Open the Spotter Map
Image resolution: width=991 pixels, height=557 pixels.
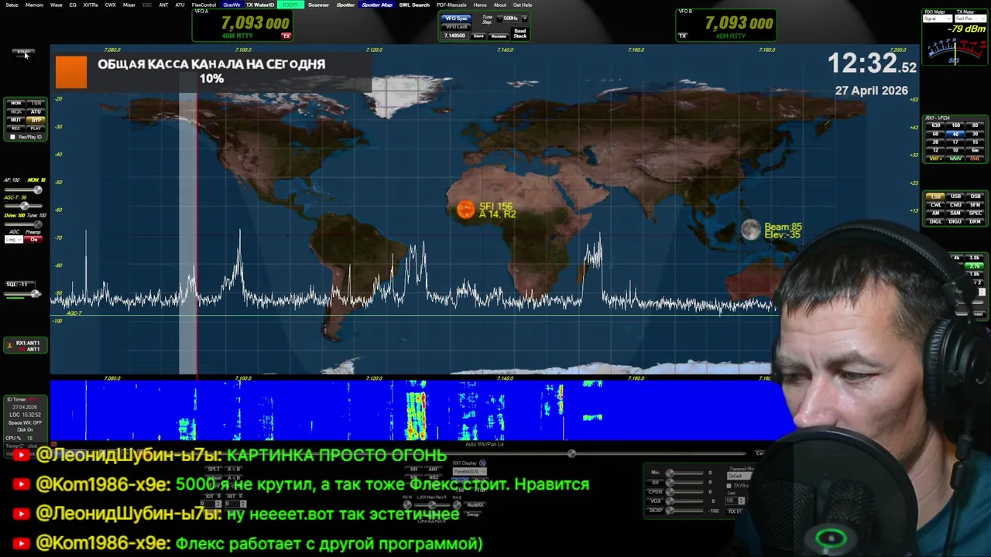click(x=377, y=5)
